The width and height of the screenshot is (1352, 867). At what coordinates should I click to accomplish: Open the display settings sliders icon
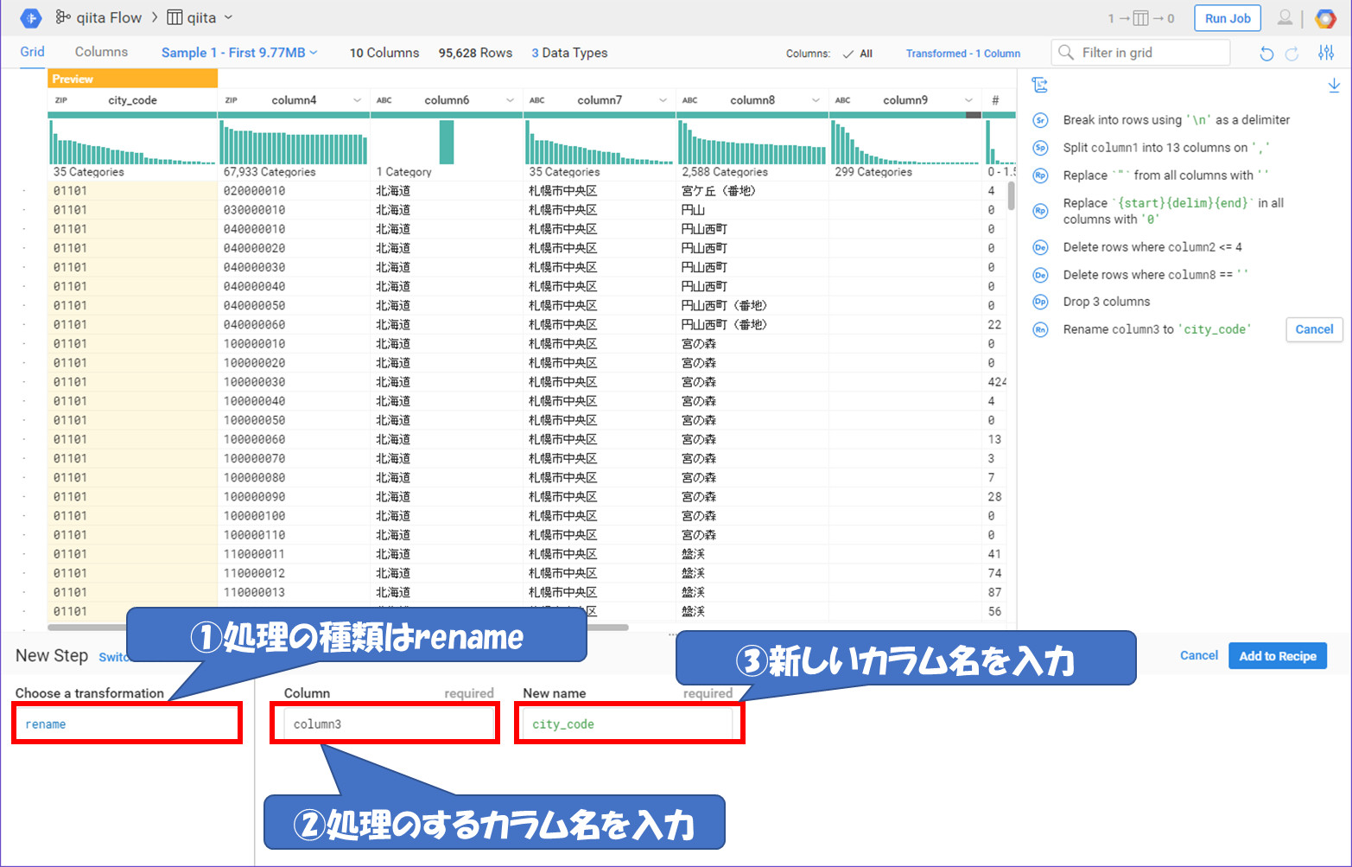click(1326, 54)
